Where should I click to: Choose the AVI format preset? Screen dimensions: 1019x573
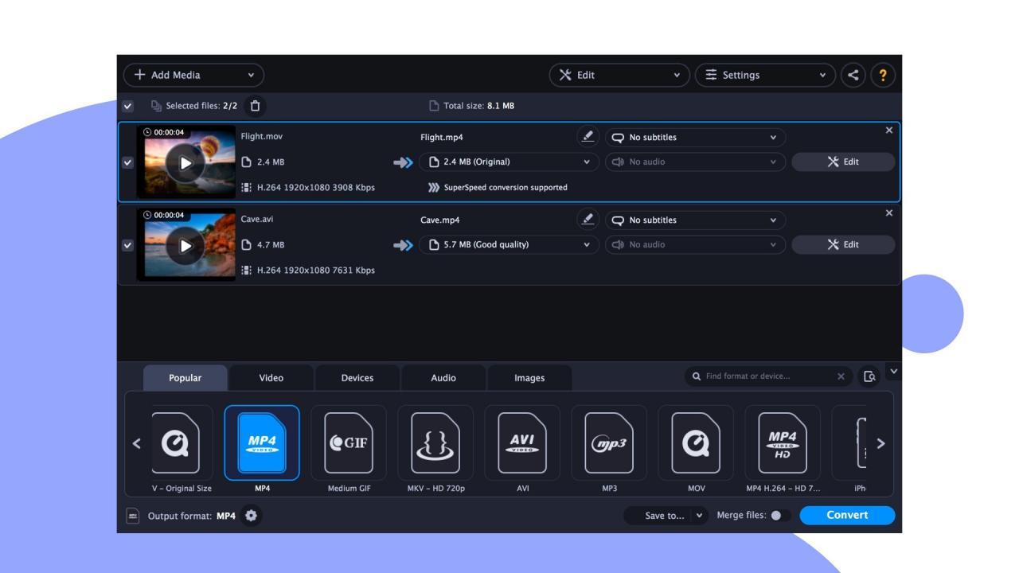(x=522, y=443)
